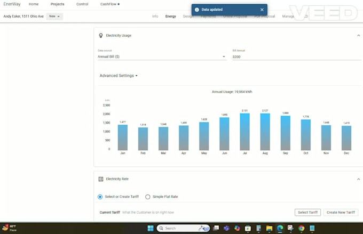Switch to the Info tab
Screen dimensions: 363x234
[x=155, y=17]
